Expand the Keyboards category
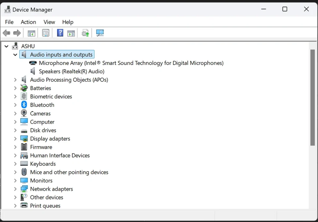The width and height of the screenshot is (318, 222). pyautogui.click(x=15, y=164)
